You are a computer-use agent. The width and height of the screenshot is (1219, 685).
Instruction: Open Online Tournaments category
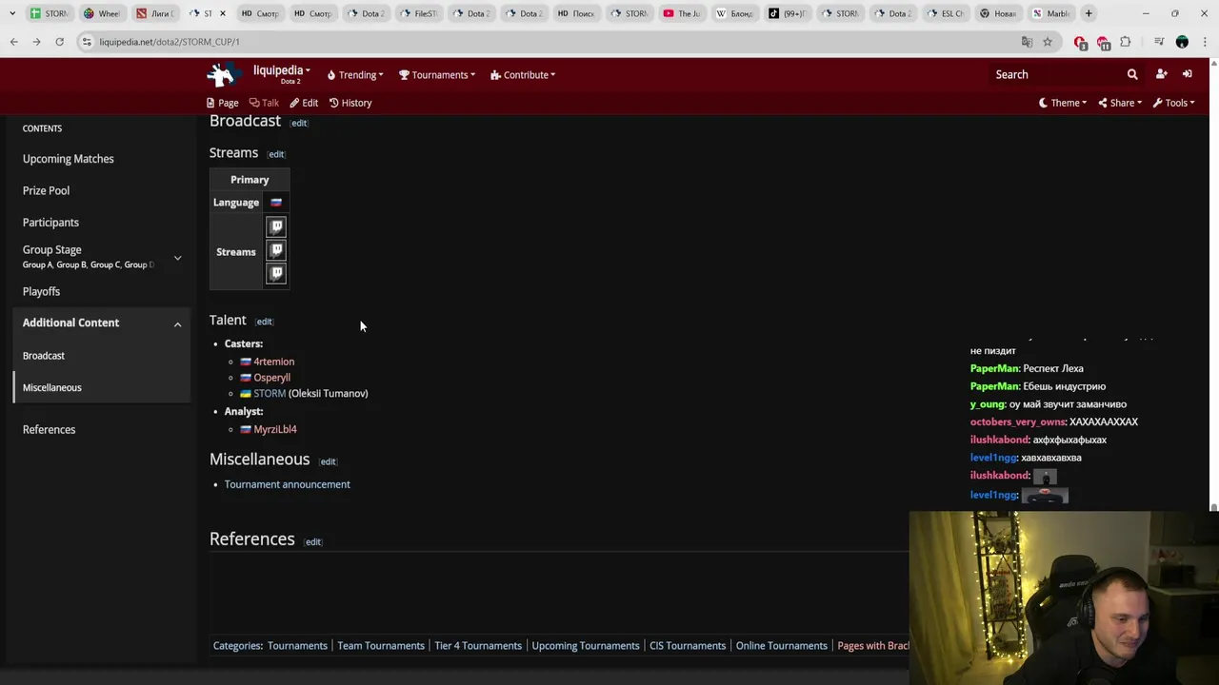tap(782, 646)
